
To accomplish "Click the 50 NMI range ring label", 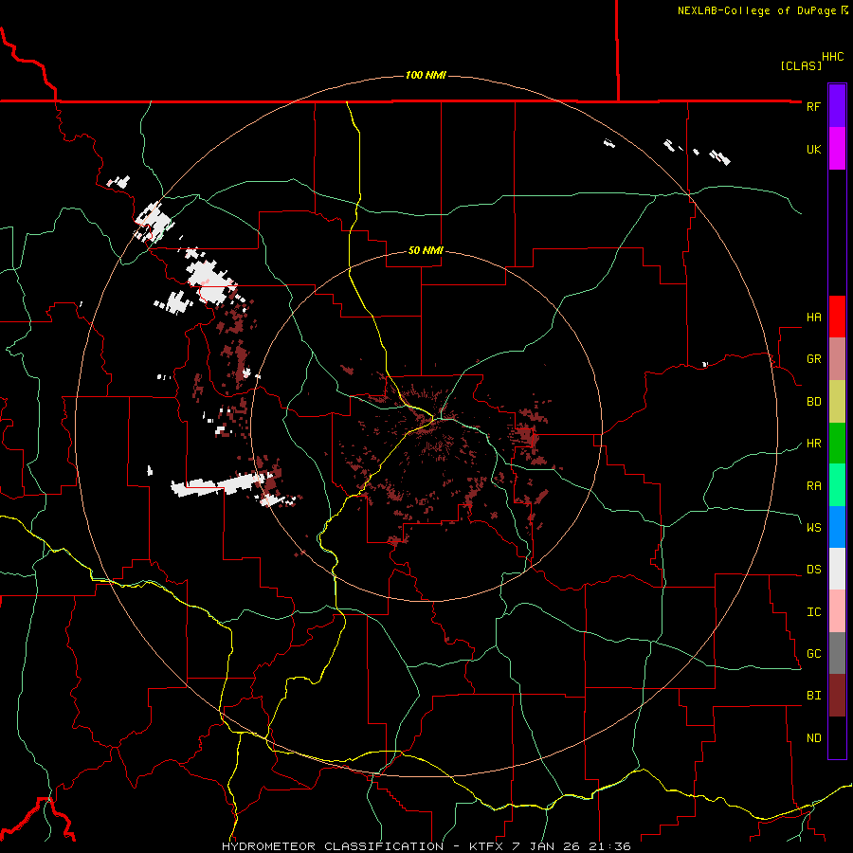I will (x=426, y=250).
